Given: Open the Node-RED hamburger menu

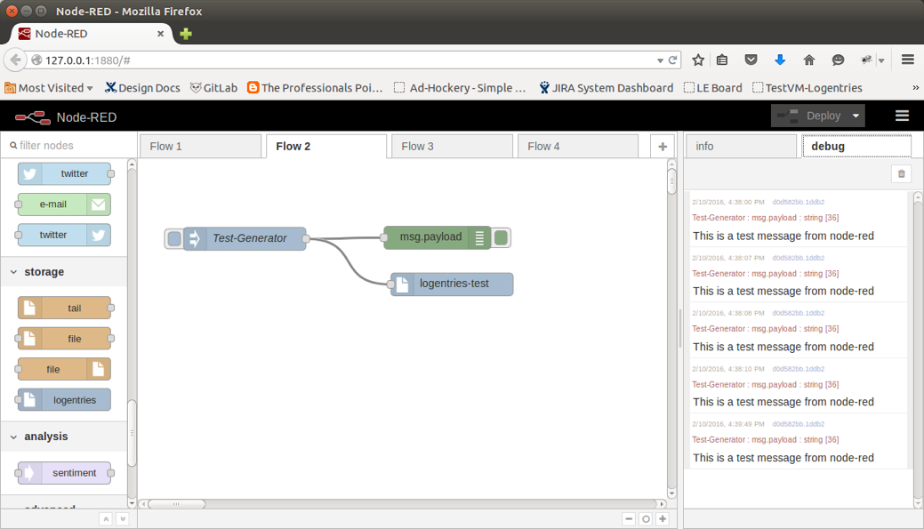Looking at the screenshot, I should [x=902, y=116].
